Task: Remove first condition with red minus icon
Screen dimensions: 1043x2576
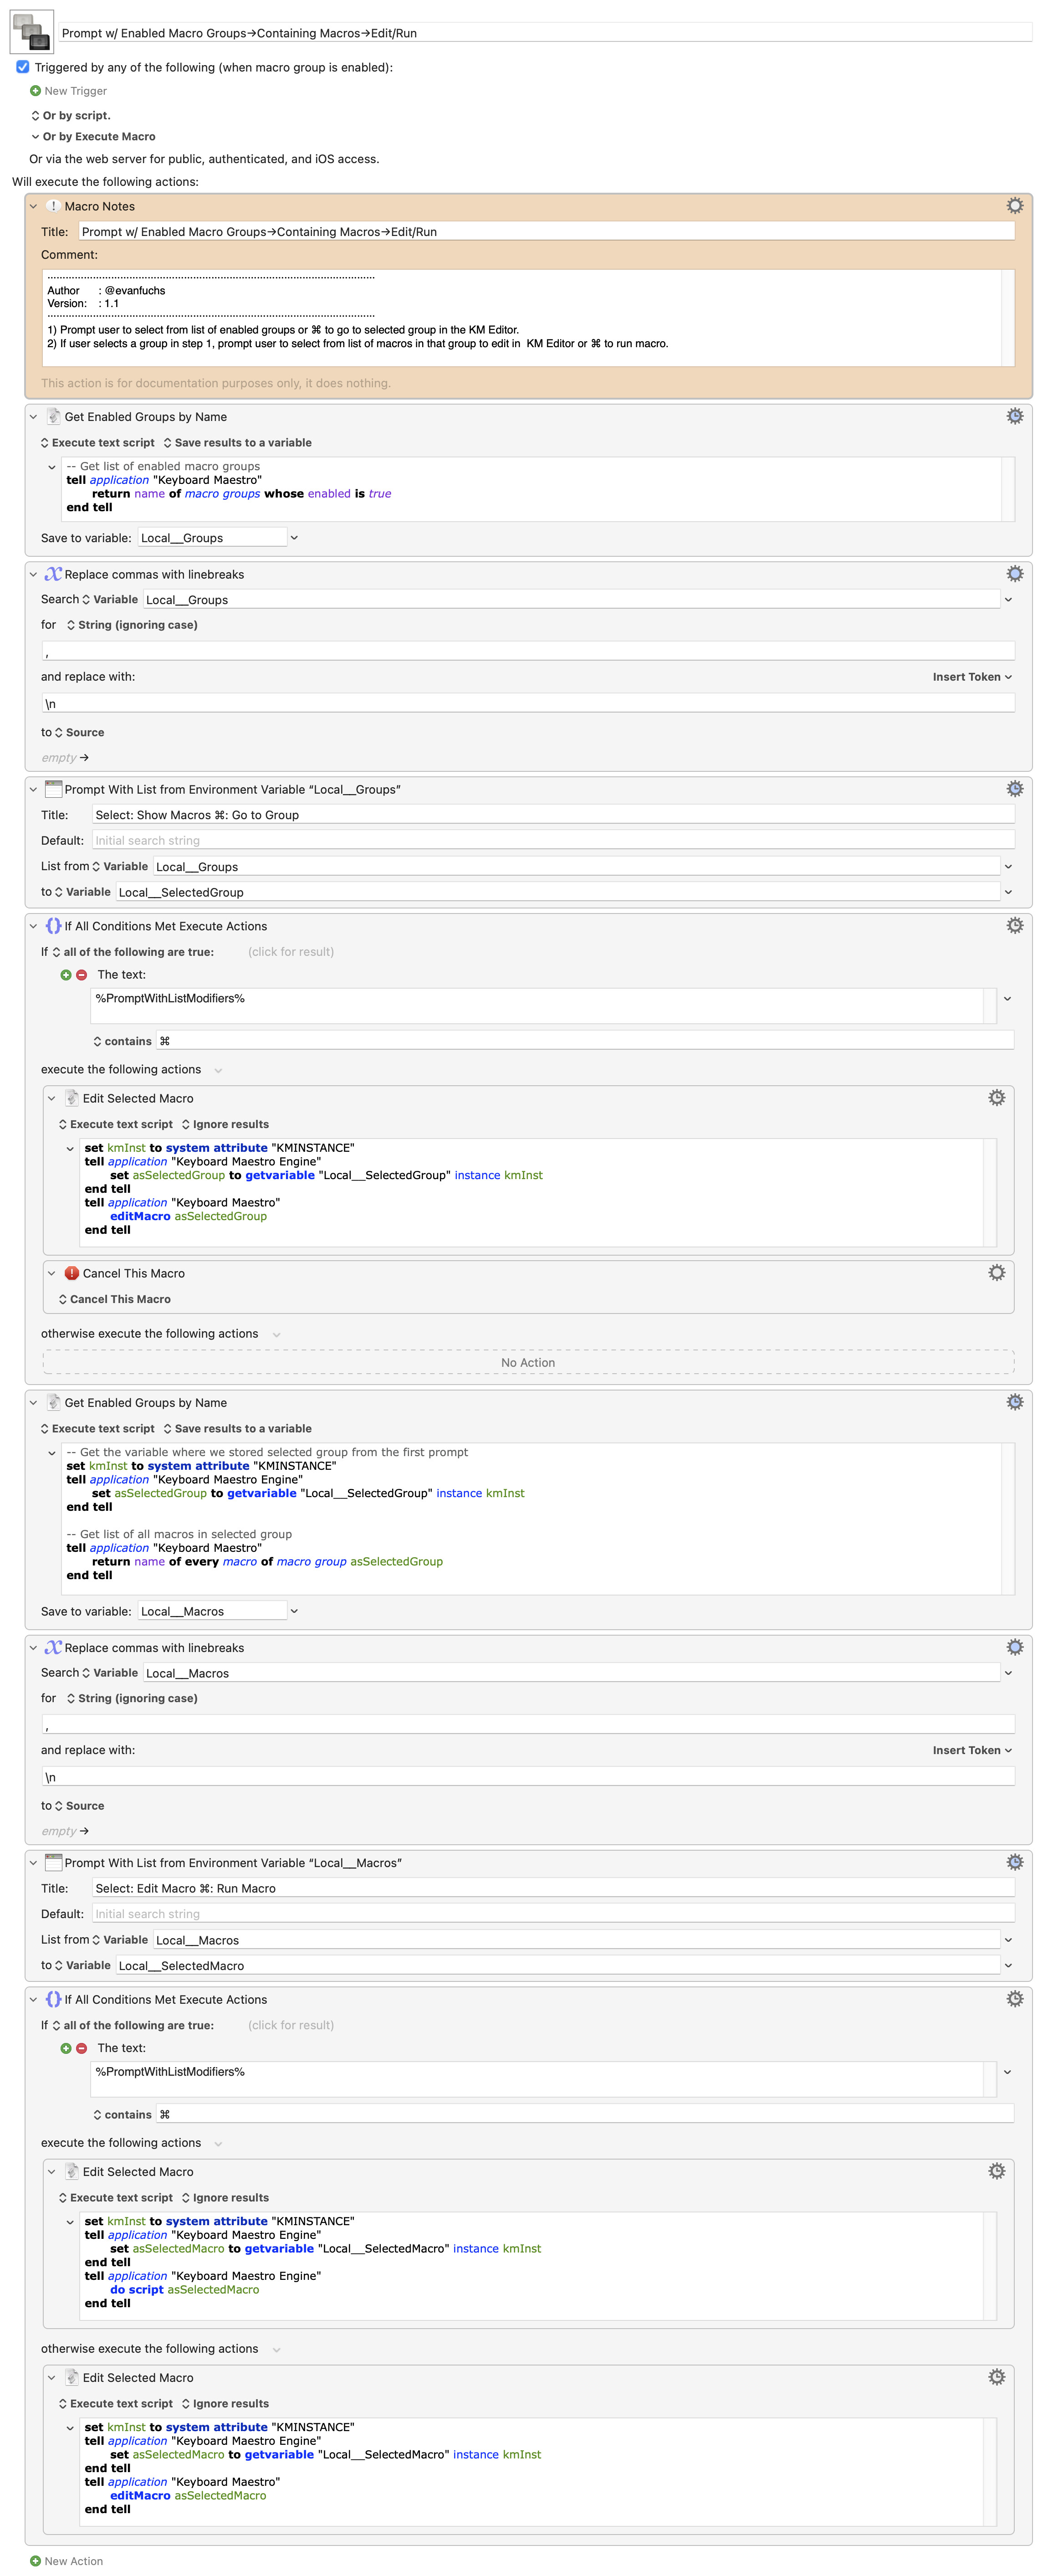Action: [x=82, y=975]
